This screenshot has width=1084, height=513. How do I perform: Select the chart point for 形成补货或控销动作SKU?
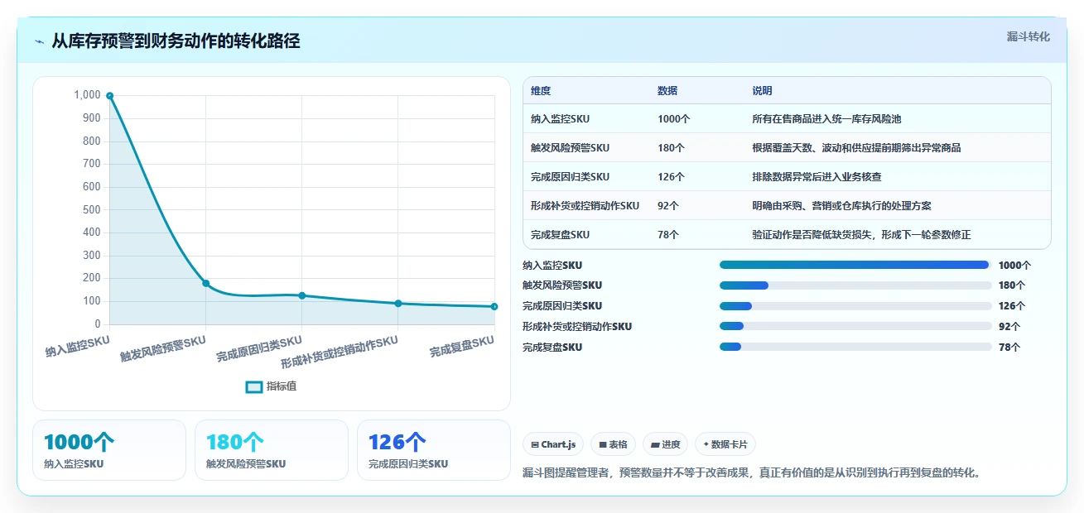point(398,304)
